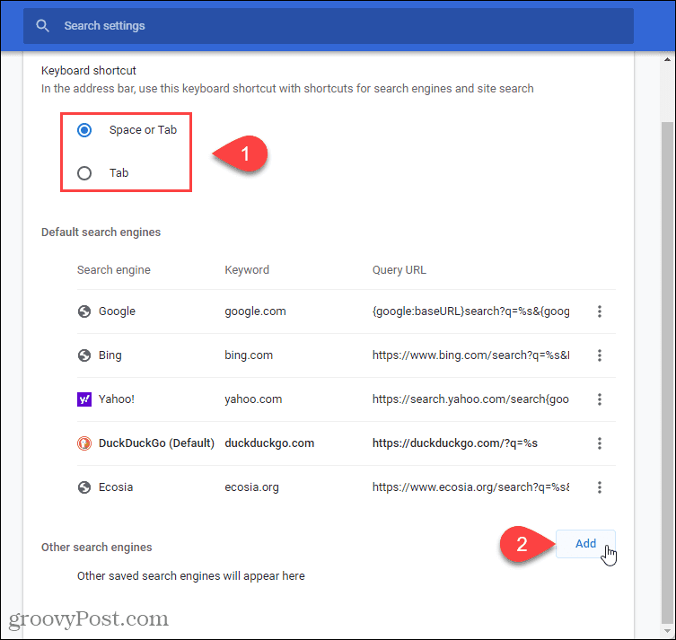Image resolution: width=676 pixels, height=640 pixels.
Task: Click the Google query URL text
Action: click(x=470, y=311)
